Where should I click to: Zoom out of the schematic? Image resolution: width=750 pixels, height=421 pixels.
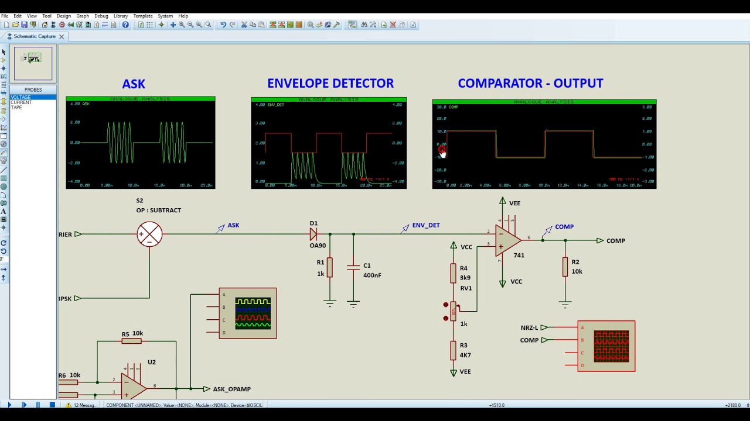[x=190, y=25]
